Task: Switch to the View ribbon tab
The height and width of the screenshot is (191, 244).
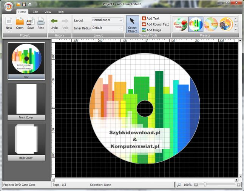Action: [48, 12]
